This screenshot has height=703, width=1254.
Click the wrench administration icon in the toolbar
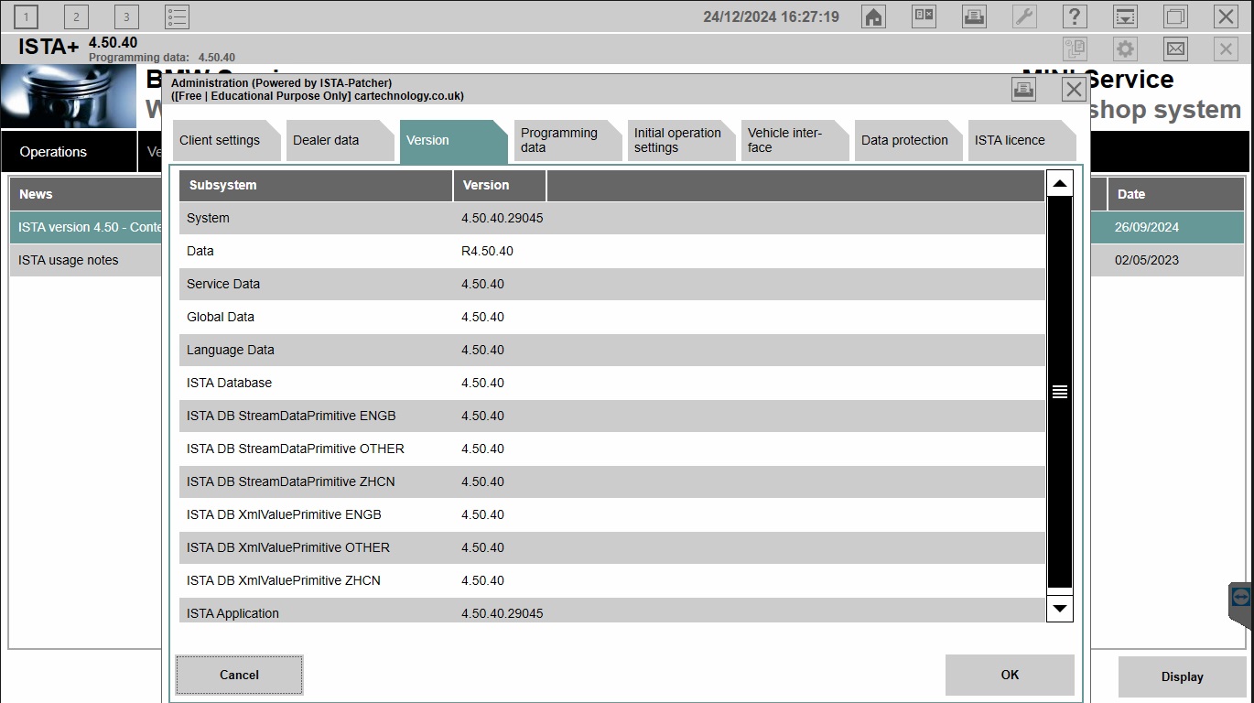pos(1023,16)
